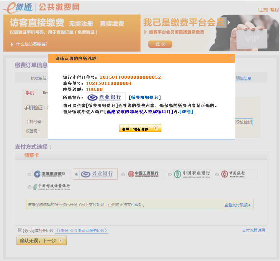The height and width of the screenshot is (261, 280).
Task: Click the 访客直接缴费 banner heading
Action: tap(37, 23)
